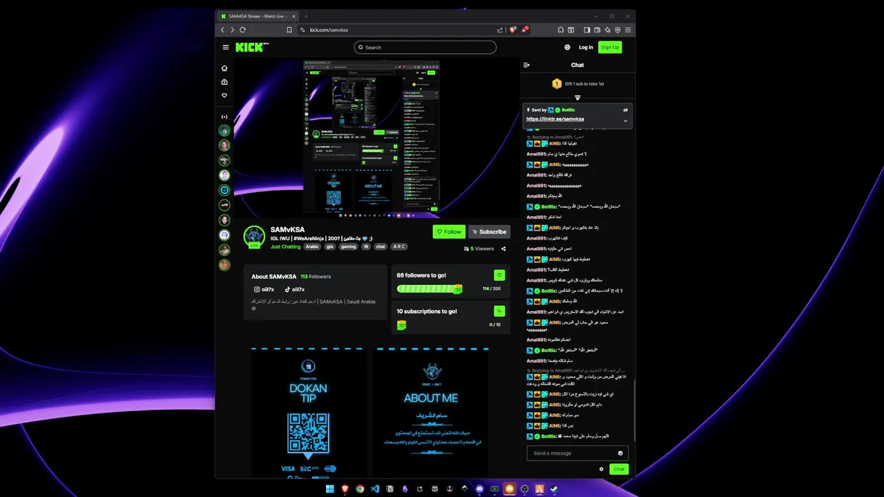The height and width of the screenshot is (497, 884).
Task: Open Google Chrome from taskbar
Action: coord(360,489)
